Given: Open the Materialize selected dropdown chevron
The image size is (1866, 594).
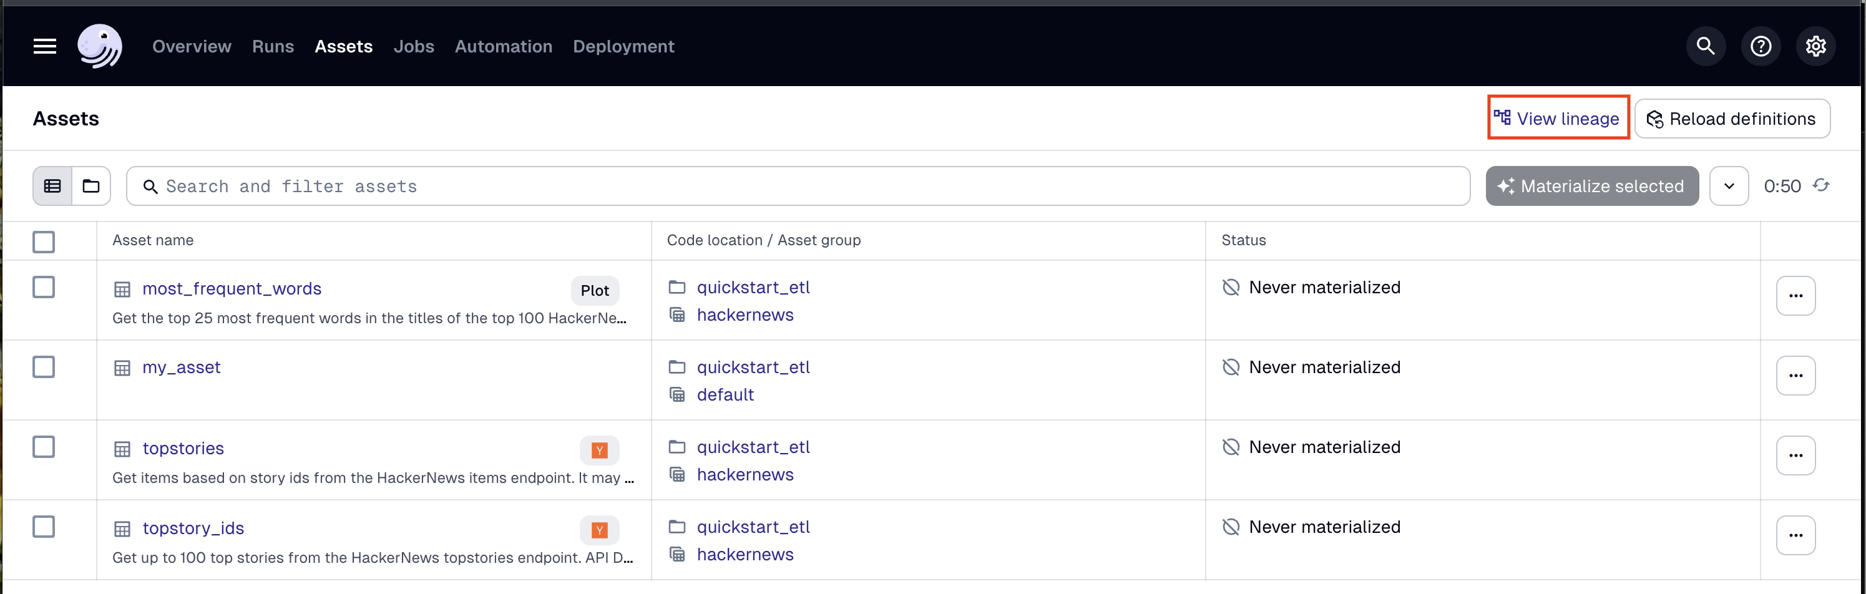Looking at the screenshot, I should pyautogui.click(x=1729, y=185).
